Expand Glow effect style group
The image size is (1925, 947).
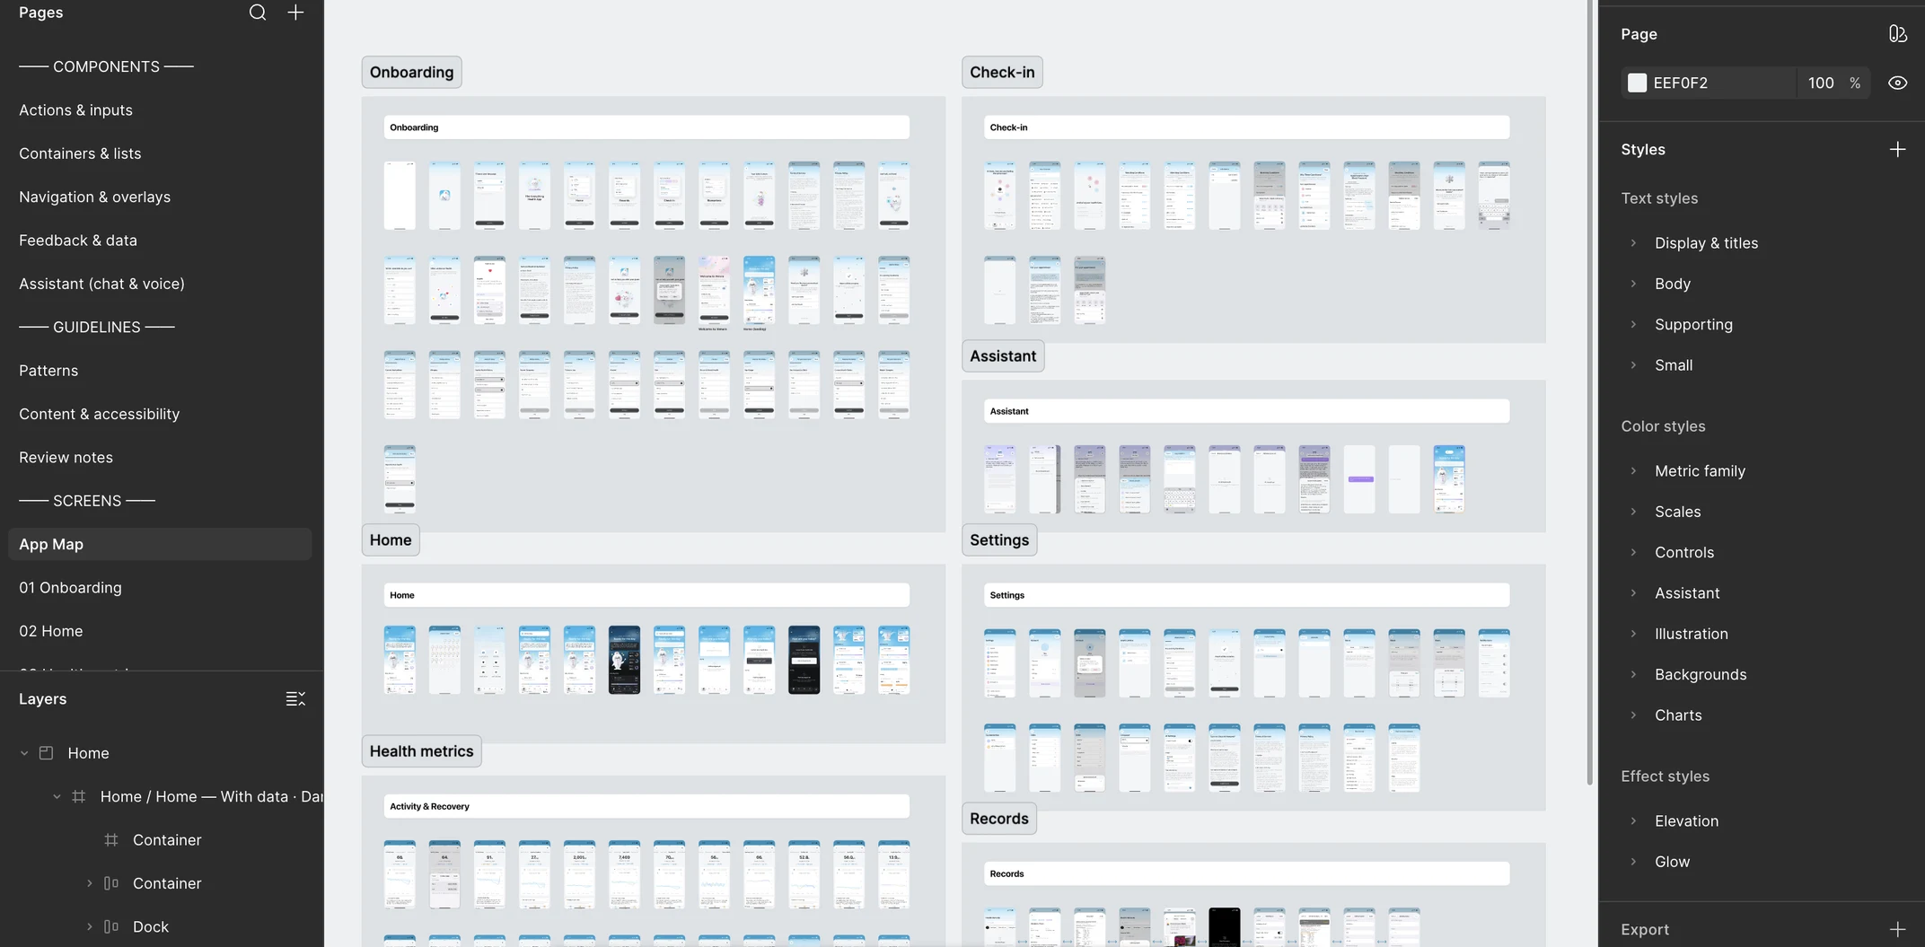coord(1633,862)
